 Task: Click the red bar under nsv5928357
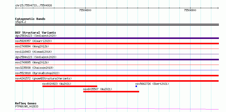(x=117, y=44)
